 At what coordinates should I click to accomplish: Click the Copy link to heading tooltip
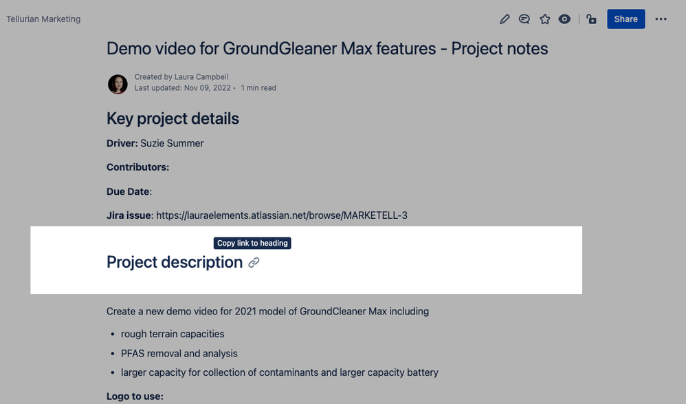point(252,243)
